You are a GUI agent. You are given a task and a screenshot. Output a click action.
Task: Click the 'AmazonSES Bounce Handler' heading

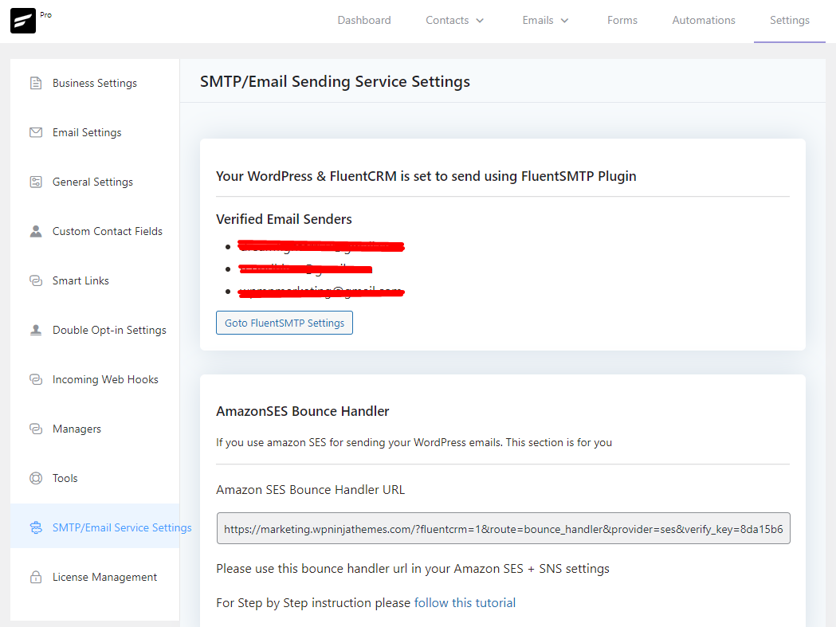(x=302, y=411)
